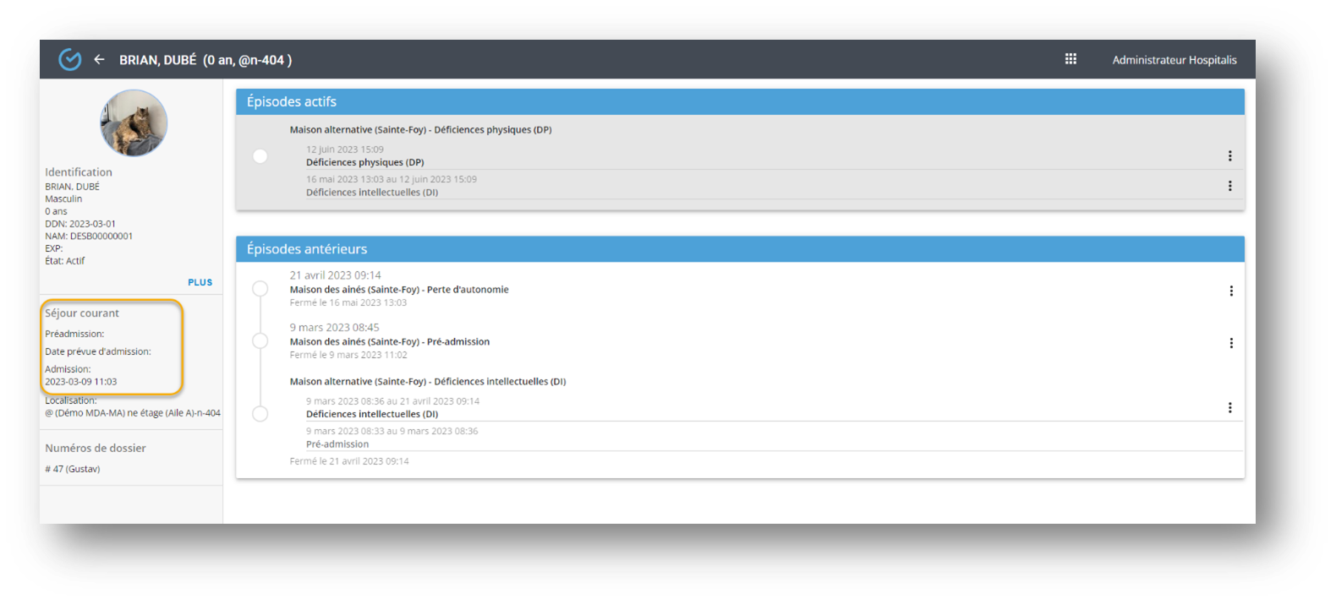The image size is (1336, 604).
Task: Open options menu for 9 mars Déficiences intellectuelles episode
Action: pyautogui.click(x=1229, y=408)
